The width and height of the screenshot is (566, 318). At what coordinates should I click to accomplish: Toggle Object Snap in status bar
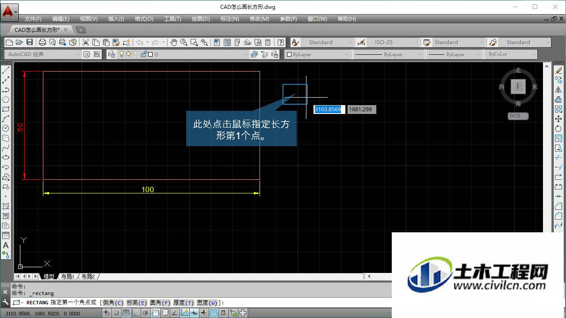pos(155,313)
